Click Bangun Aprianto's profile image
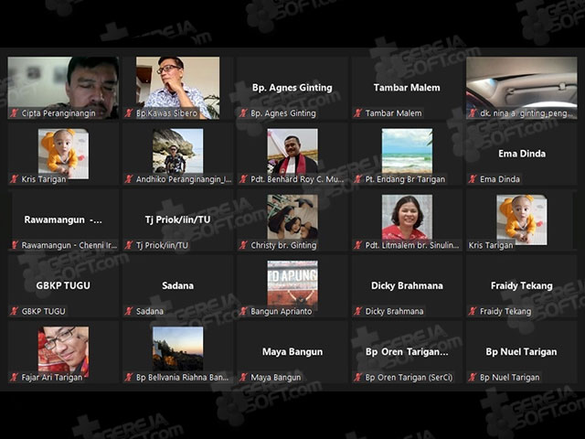This screenshot has width=585, height=439. [292, 284]
